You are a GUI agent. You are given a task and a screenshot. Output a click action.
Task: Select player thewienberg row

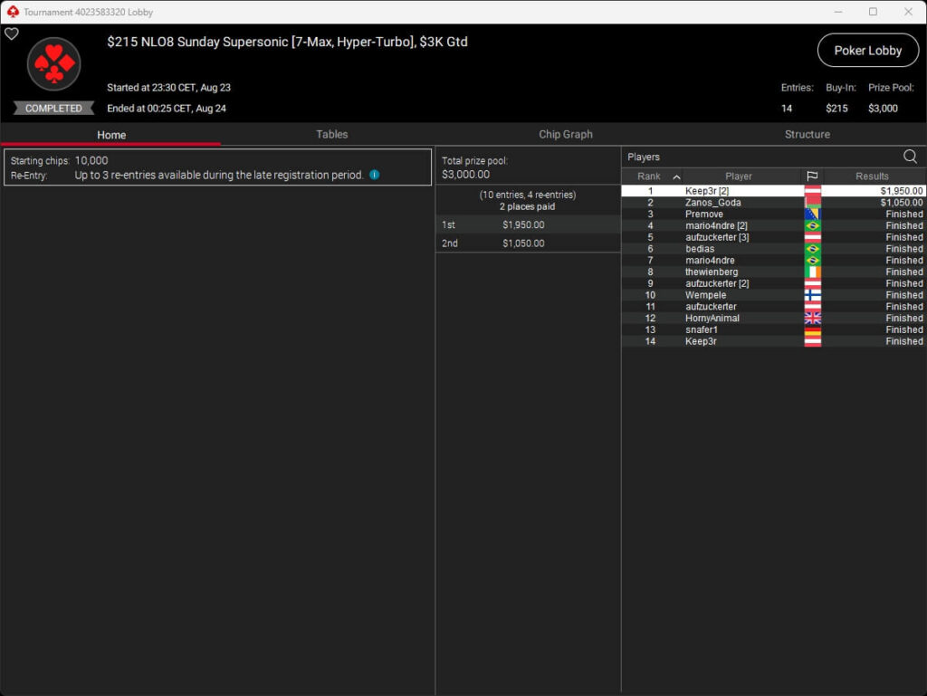pyautogui.click(x=773, y=272)
